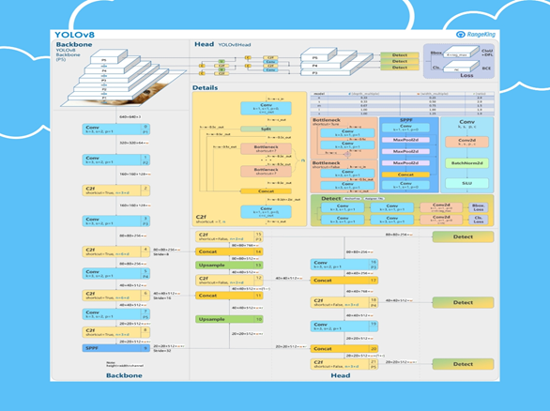Select the SPPF block numbered 9
This screenshot has height=411, width=550.
coord(116,348)
